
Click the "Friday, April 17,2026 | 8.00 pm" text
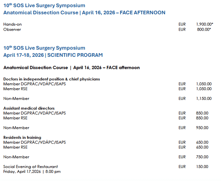click(x=32, y=172)
